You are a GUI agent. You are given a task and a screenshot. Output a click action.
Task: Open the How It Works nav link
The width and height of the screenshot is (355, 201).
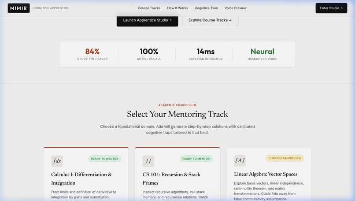click(x=177, y=8)
